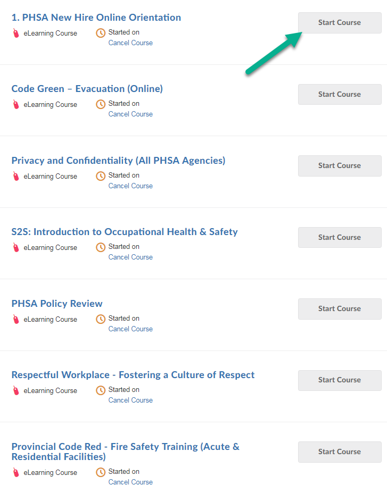Start the PHSA New Hire Online Orientation course

339,22
